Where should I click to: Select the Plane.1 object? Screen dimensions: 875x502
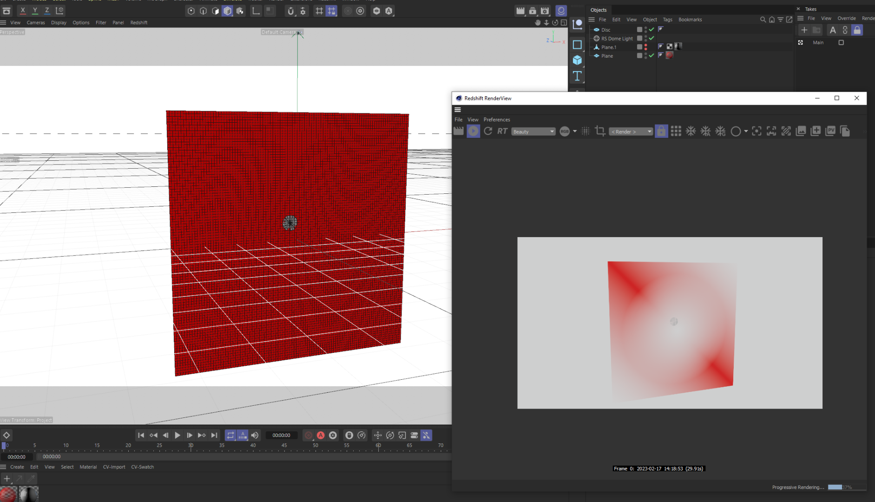[608, 47]
